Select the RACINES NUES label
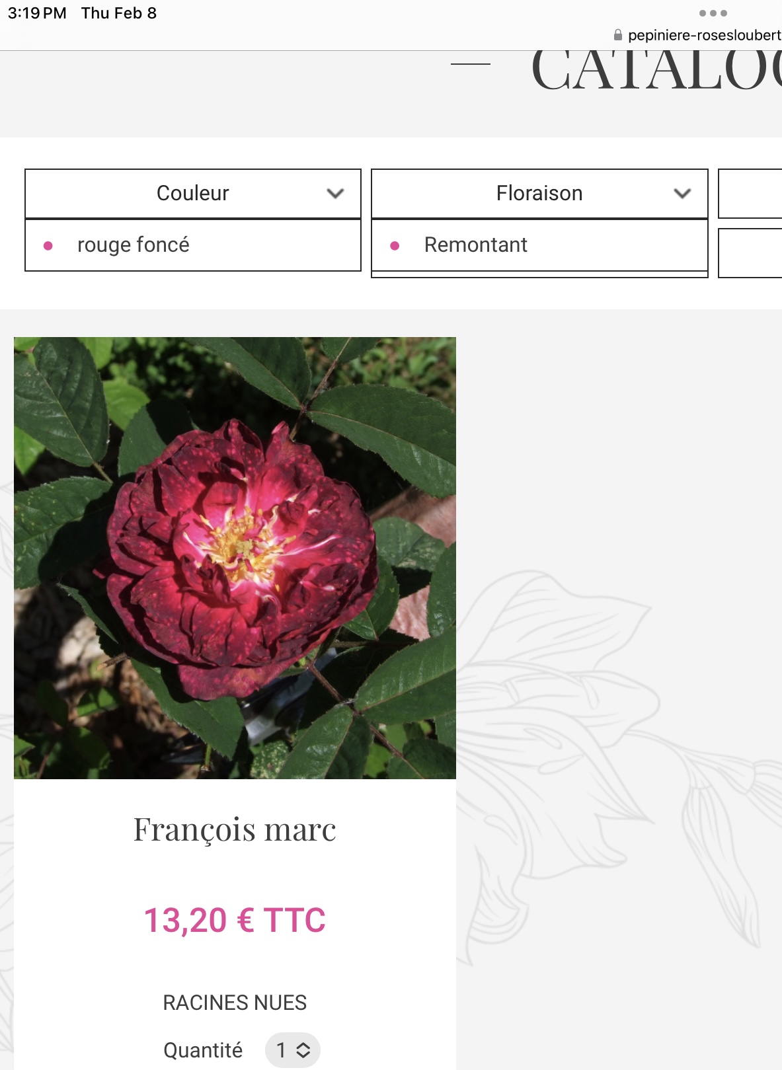This screenshot has height=1070, width=782. pyautogui.click(x=235, y=1003)
